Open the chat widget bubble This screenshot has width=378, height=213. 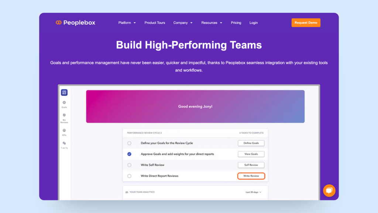pos(329,190)
